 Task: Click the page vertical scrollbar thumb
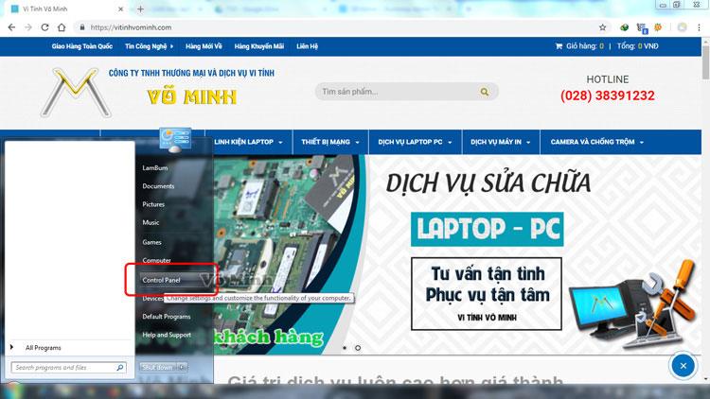705,62
